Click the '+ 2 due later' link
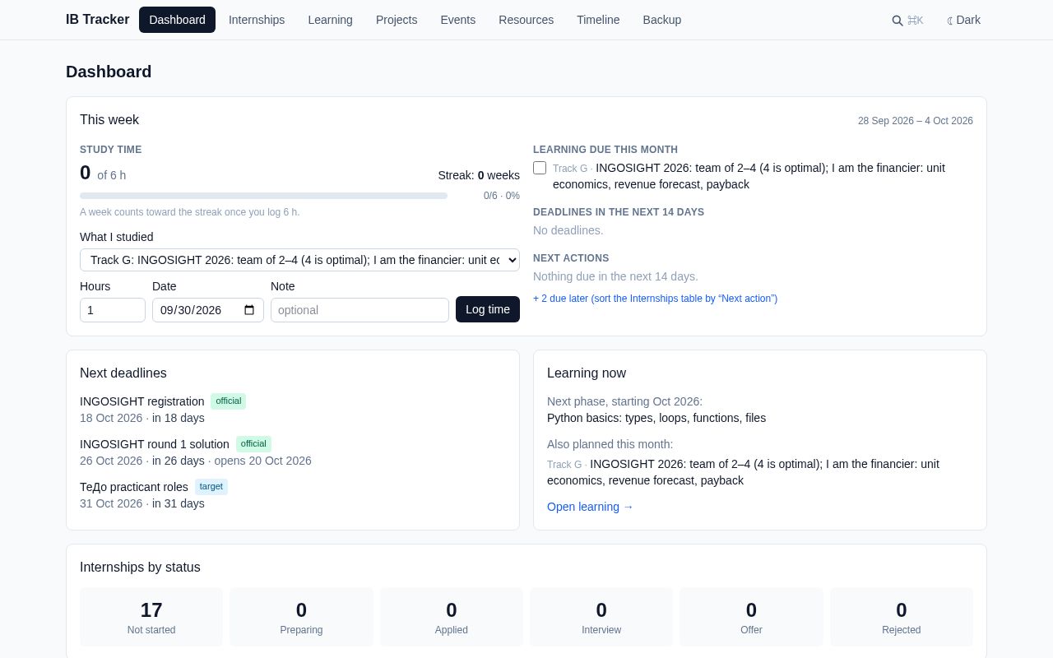 coord(655,299)
